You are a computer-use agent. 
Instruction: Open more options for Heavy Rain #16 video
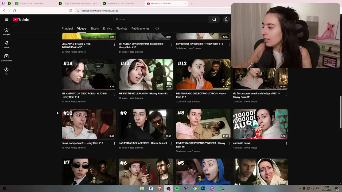point(172,44)
